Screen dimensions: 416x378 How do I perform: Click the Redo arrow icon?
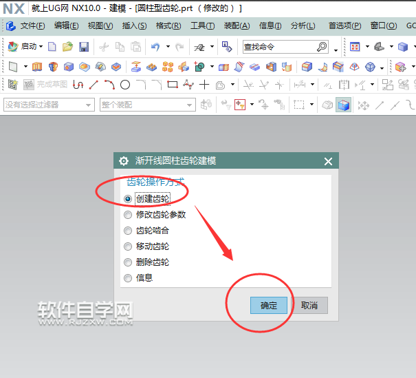coord(179,47)
